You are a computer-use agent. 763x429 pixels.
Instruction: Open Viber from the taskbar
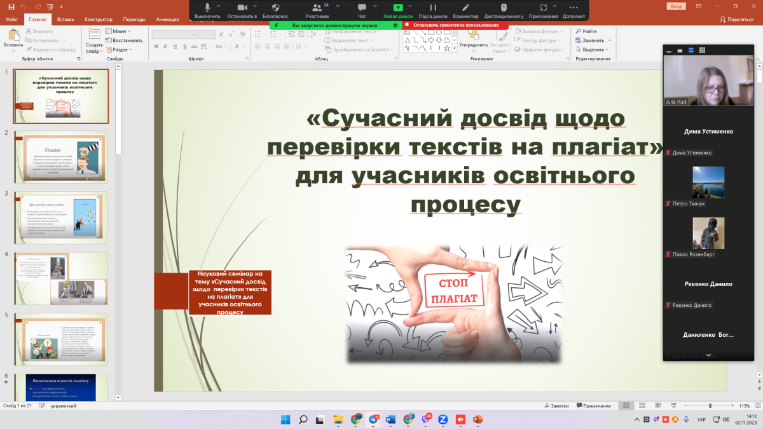pyautogui.click(x=427, y=419)
